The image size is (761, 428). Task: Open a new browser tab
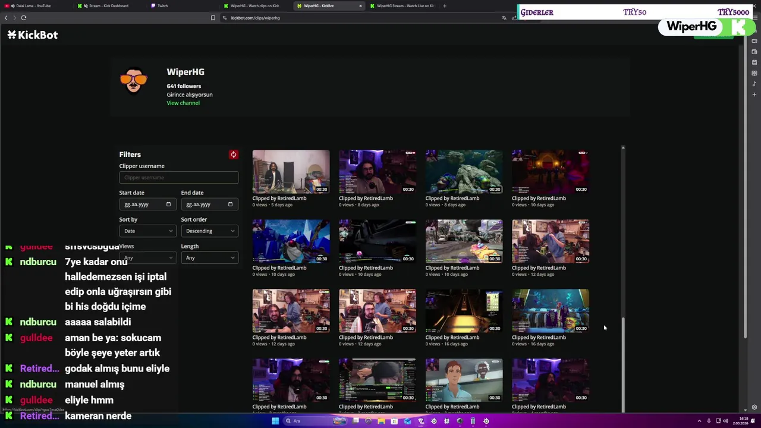pyautogui.click(x=444, y=6)
